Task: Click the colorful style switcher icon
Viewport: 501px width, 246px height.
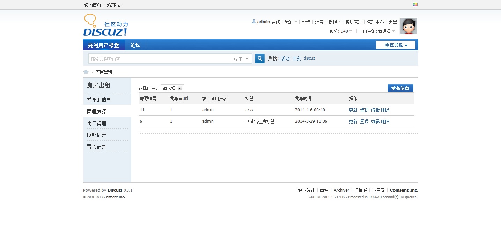Action: tap(415, 5)
